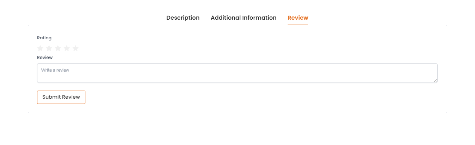Click the review box resize handle
This screenshot has height=145, width=475.
(x=435, y=81)
